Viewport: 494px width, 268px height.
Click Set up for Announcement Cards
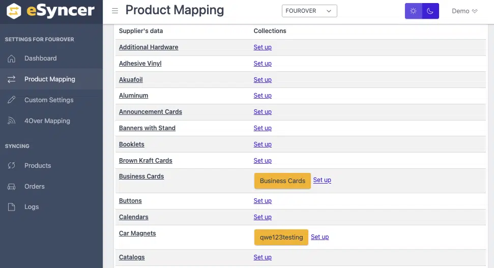(263, 112)
